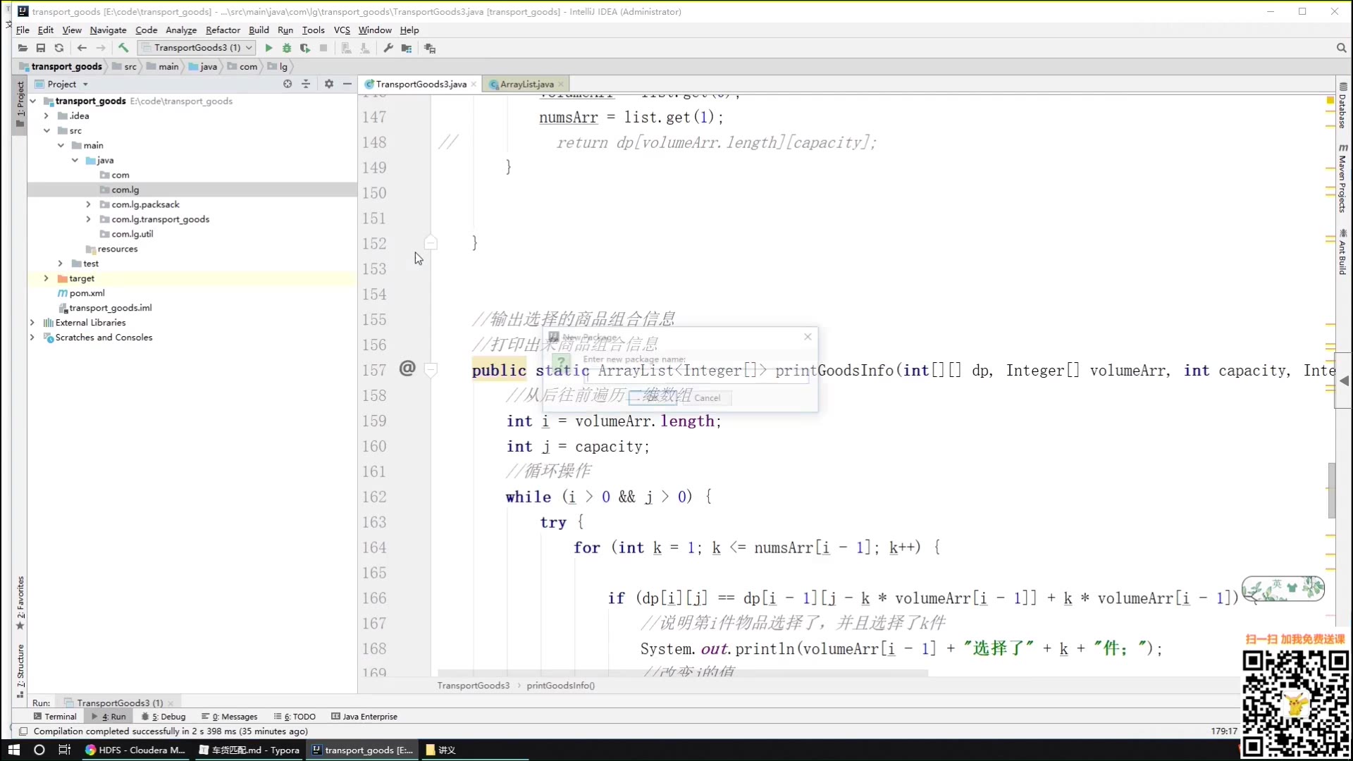1353x761 pixels.
Task: Expand External Libraries node
Action: (x=32, y=323)
